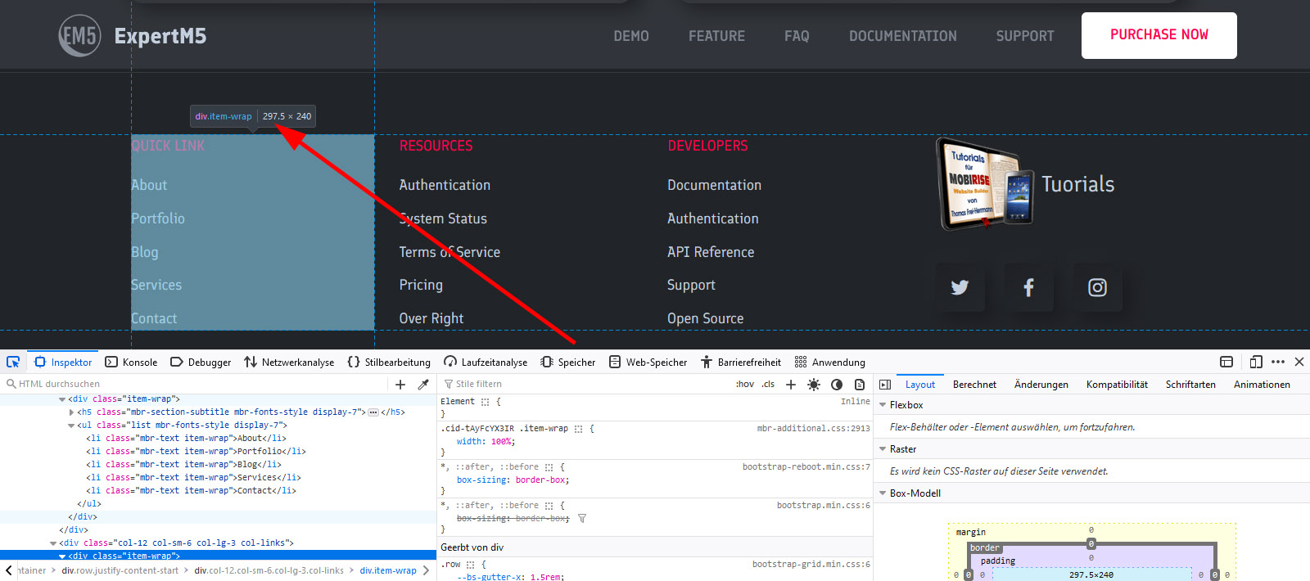Switch to the Konsole tab
Viewport: 1310px width, 581px height.
pyautogui.click(x=131, y=363)
